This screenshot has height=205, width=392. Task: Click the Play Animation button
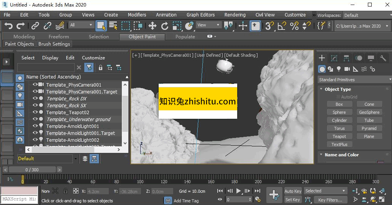point(238,191)
